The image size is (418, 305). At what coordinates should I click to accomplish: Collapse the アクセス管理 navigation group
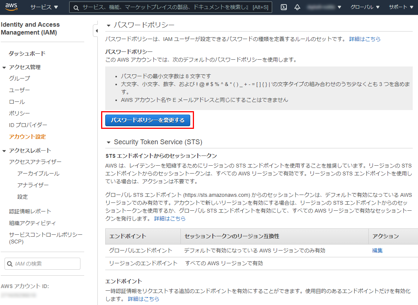4,68
